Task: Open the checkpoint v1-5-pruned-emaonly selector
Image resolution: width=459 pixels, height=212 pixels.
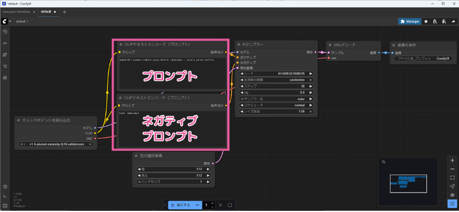Action: point(56,144)
